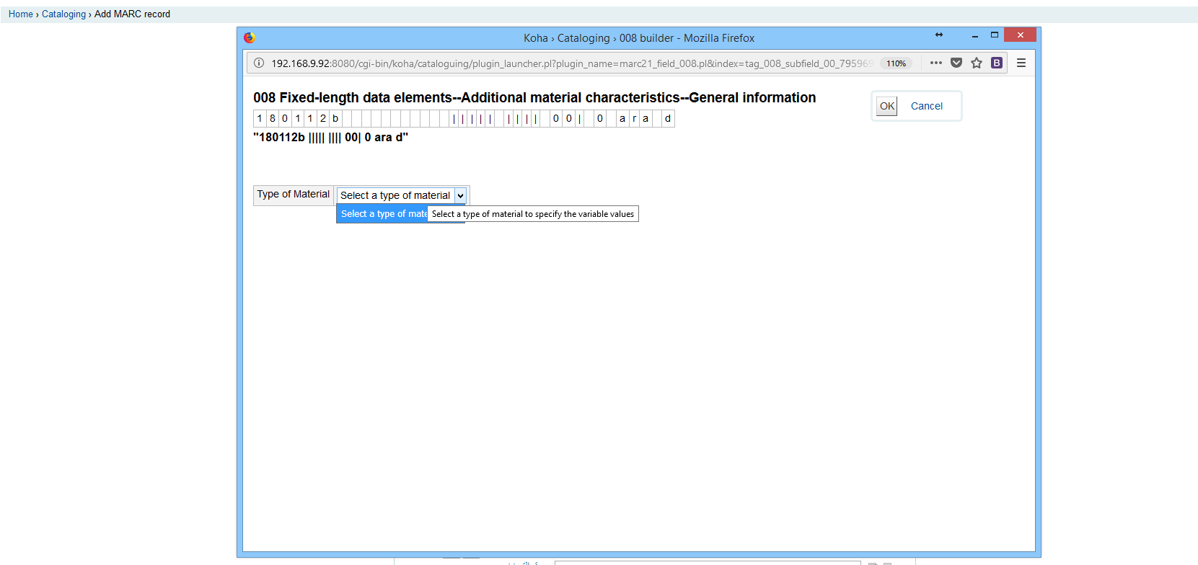Click the site information icon in address bar
The image size is (1198, 565).
point(259,63)
